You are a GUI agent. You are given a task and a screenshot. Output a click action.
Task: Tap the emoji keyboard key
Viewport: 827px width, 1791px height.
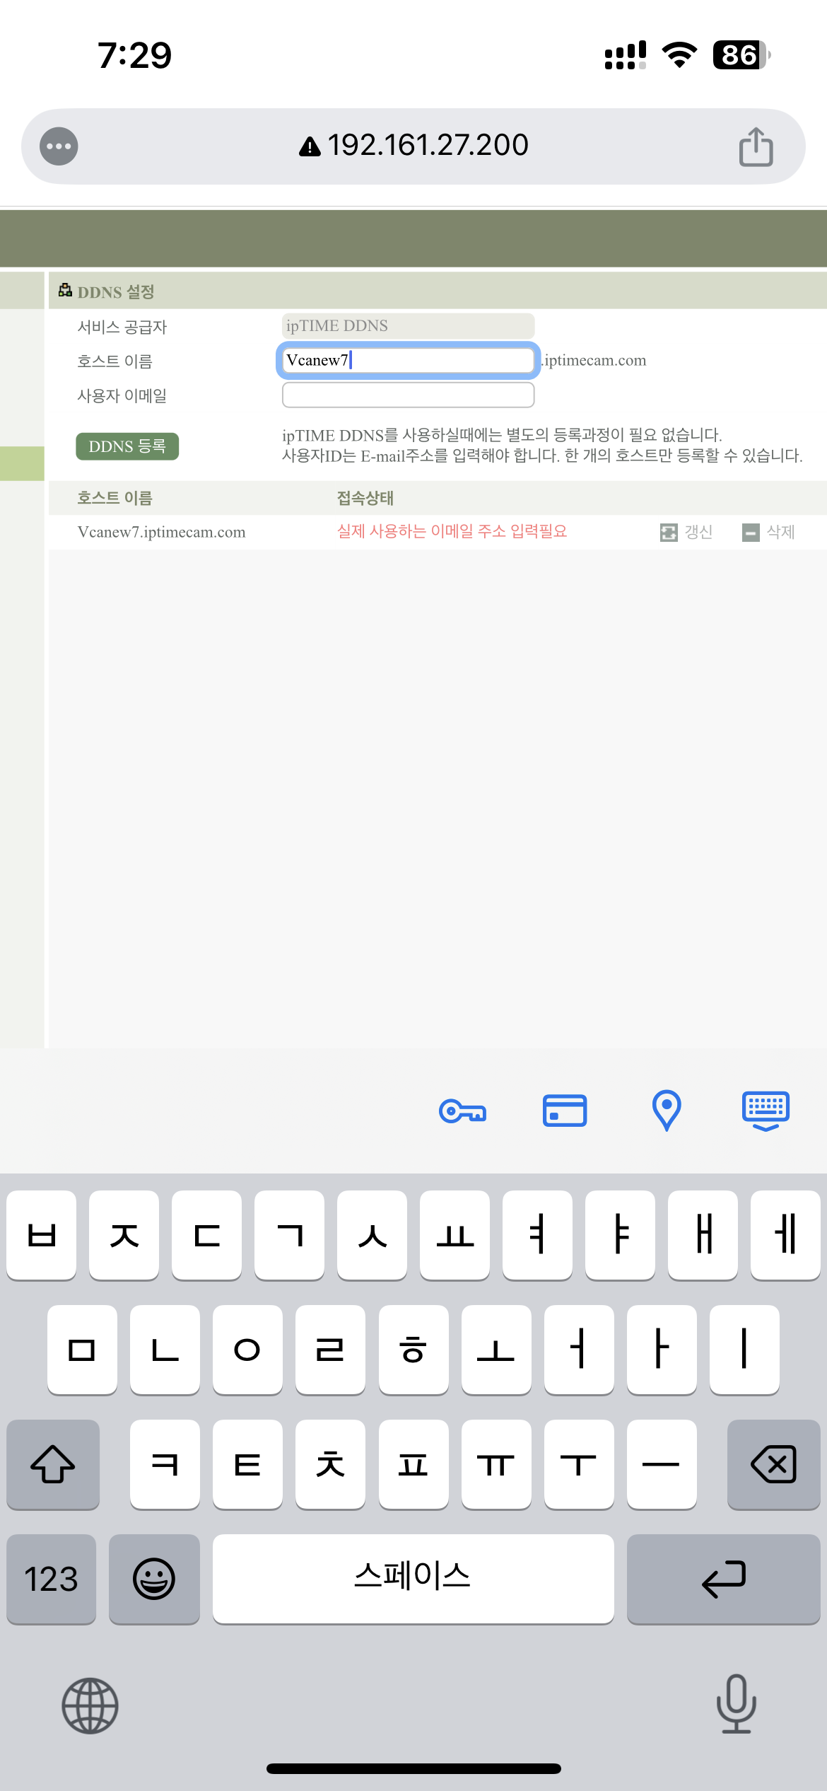point(154,1579)
